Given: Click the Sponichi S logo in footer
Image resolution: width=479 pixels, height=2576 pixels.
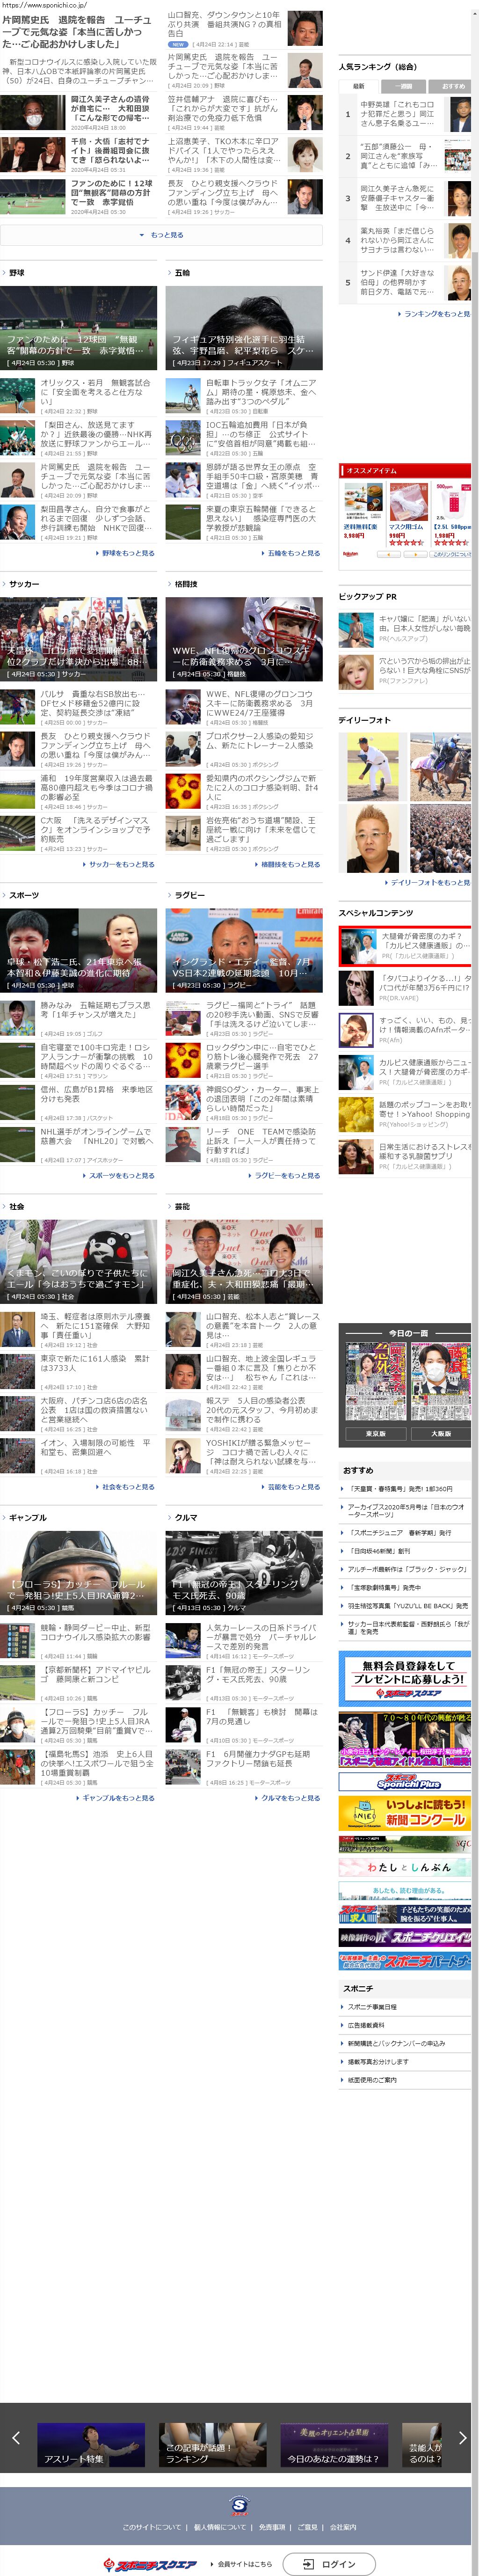Looking at the screenshot, I should pyautogui.click(x=239, y=2504).
